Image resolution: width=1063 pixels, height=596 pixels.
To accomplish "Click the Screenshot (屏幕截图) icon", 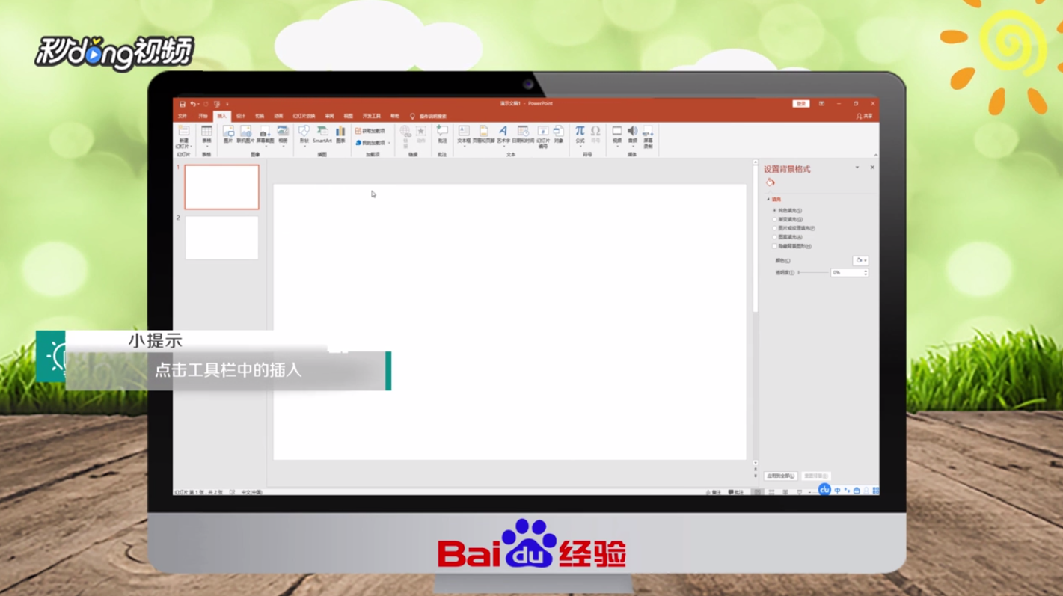I will pos(265,132).
